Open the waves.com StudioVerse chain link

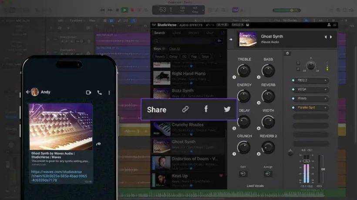pyautogui.click(x=59, y=176)
